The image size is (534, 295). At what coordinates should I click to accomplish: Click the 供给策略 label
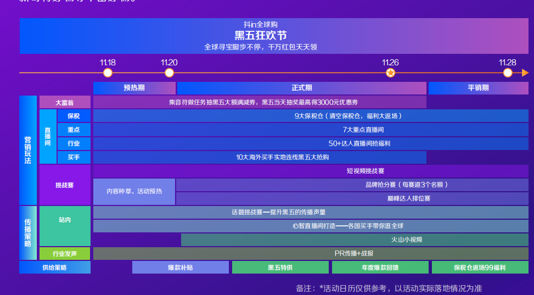click(x=55, y=268)
